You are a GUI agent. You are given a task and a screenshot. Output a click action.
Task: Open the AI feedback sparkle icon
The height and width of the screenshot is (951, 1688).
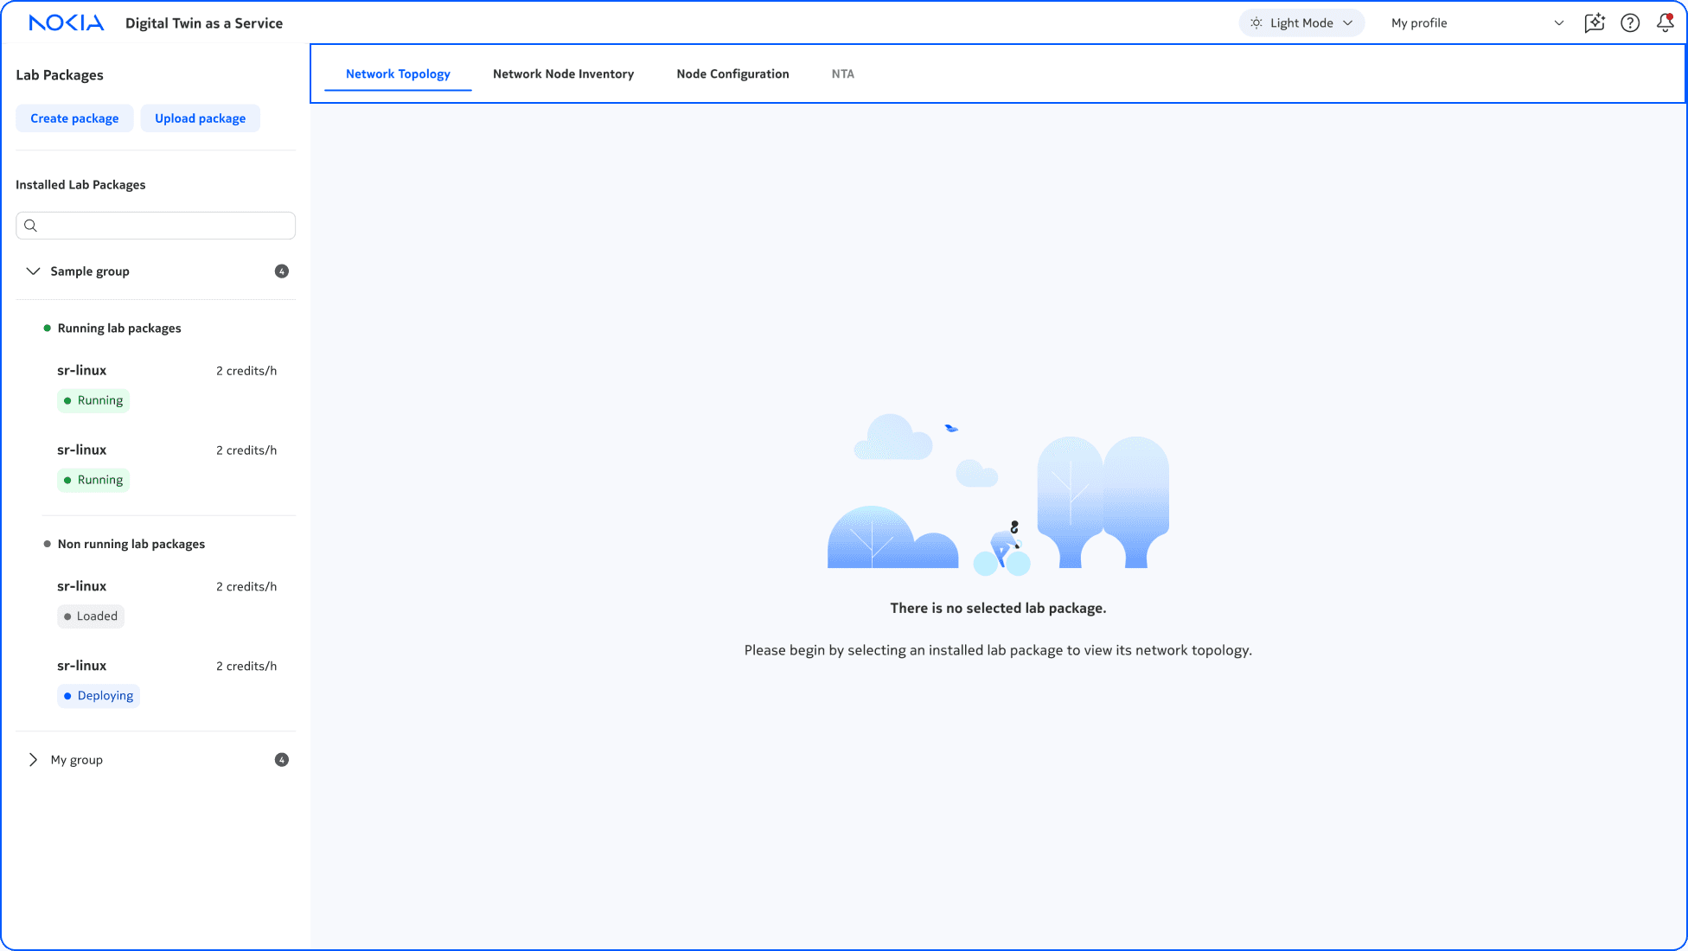(x=1594, y=23)
